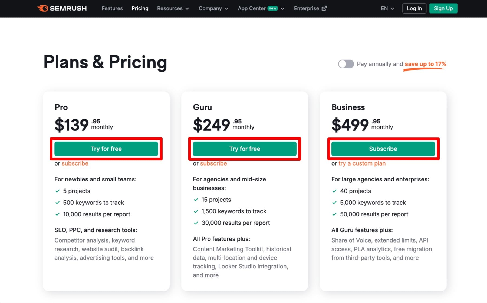Go to the Features menu item

112,8
